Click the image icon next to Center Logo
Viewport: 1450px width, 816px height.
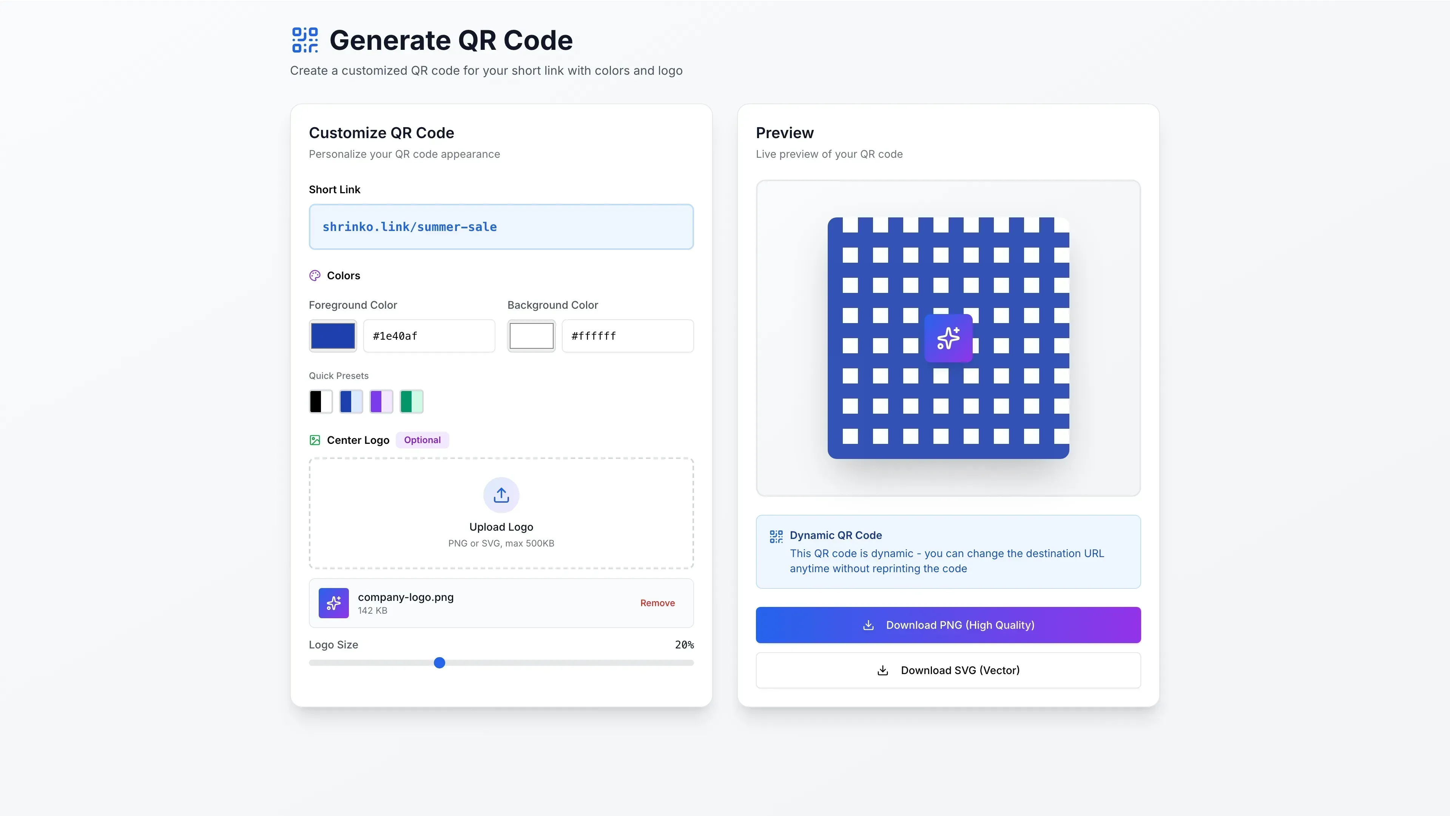(x=315, y=439)
